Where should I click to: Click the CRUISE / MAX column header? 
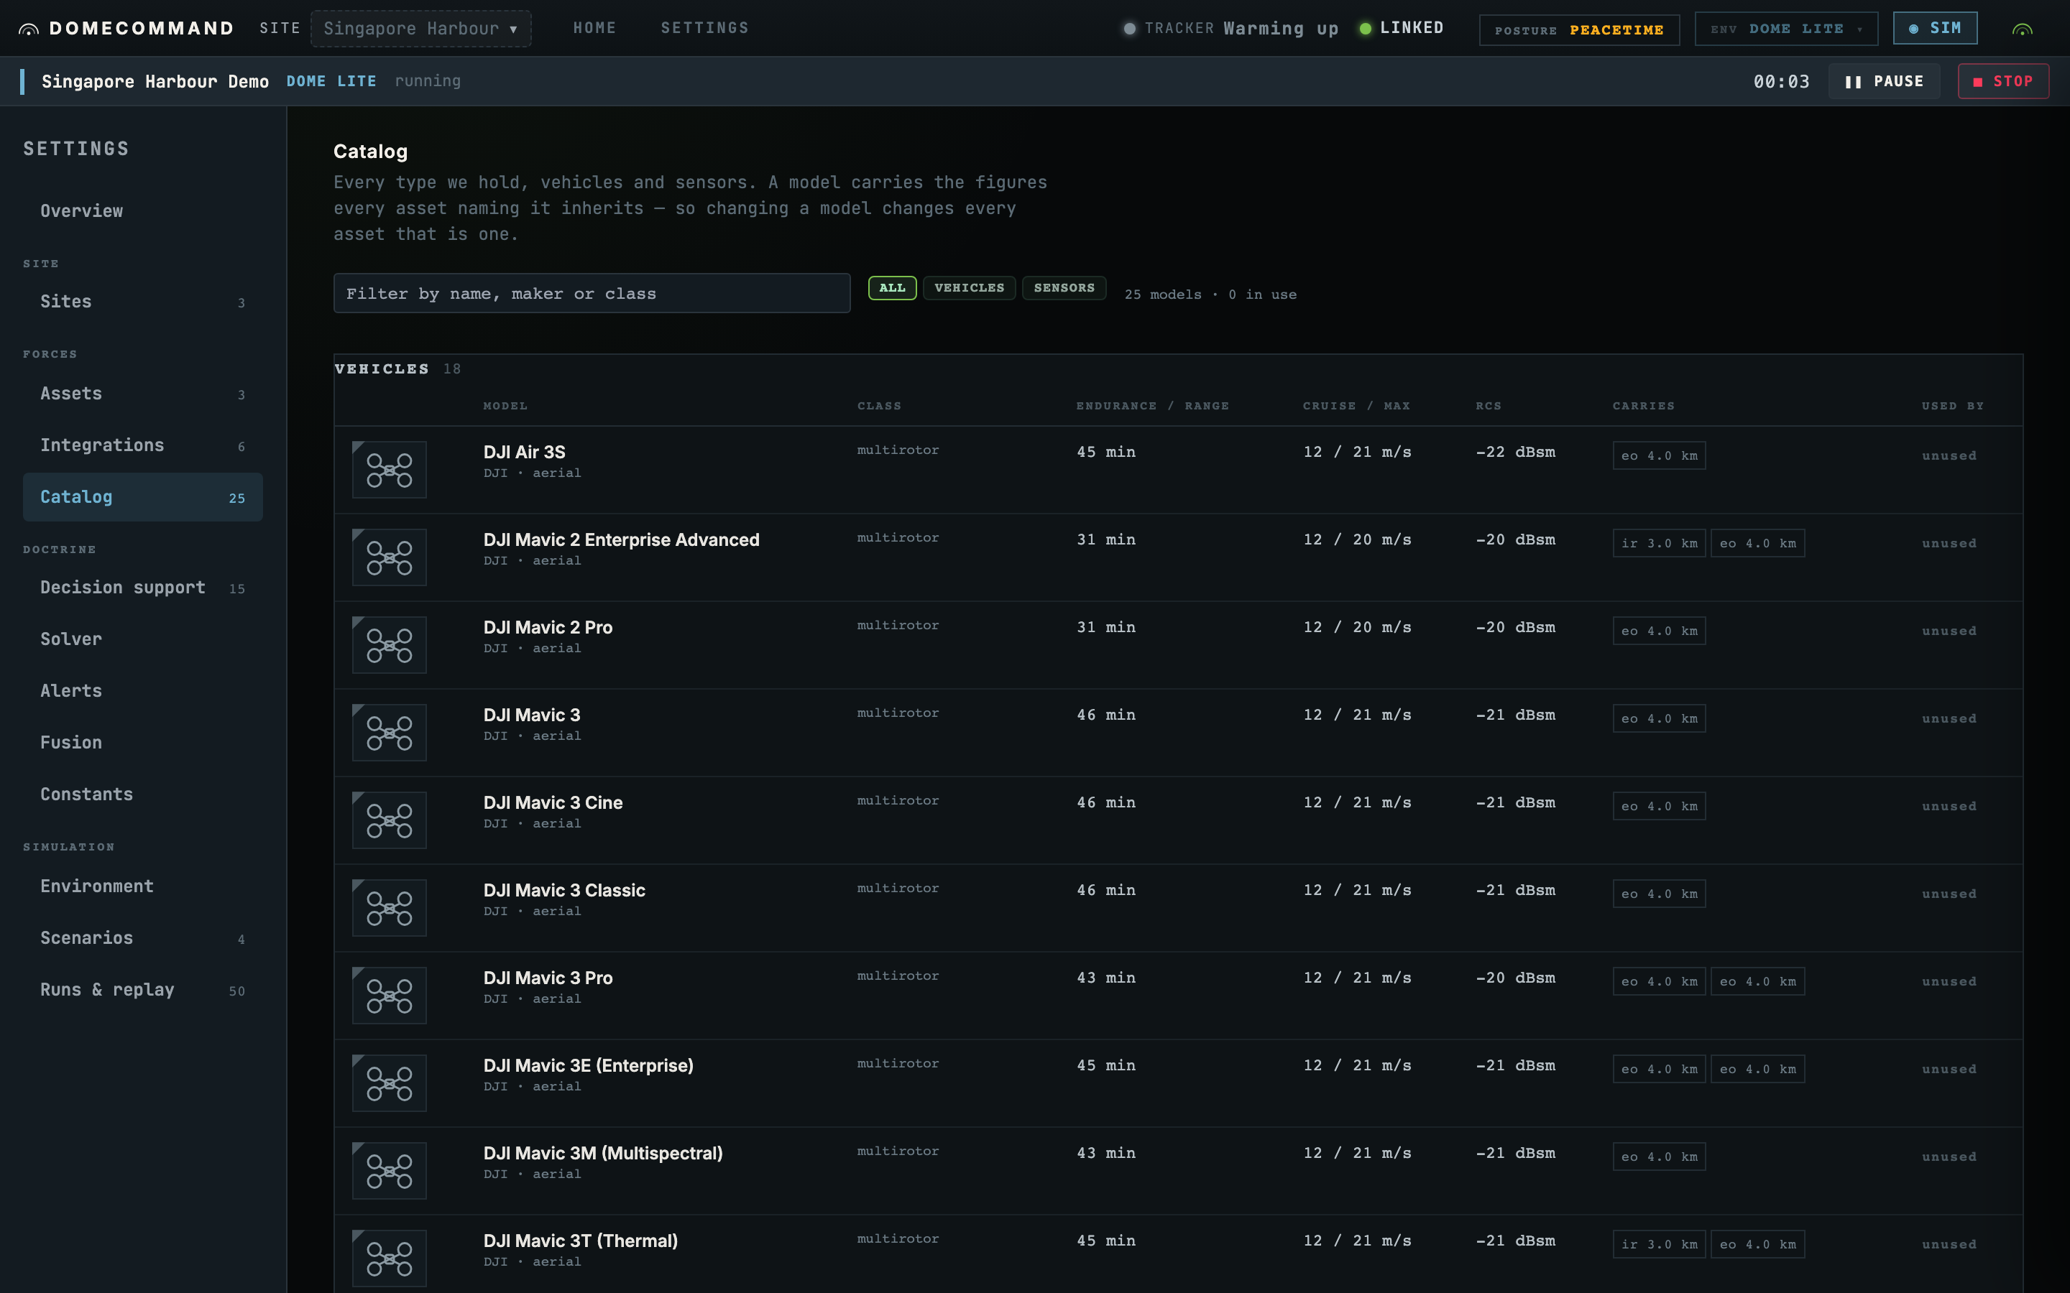[x=1356, y=406]
